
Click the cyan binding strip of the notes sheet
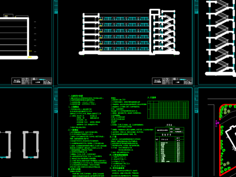point(56,100)
